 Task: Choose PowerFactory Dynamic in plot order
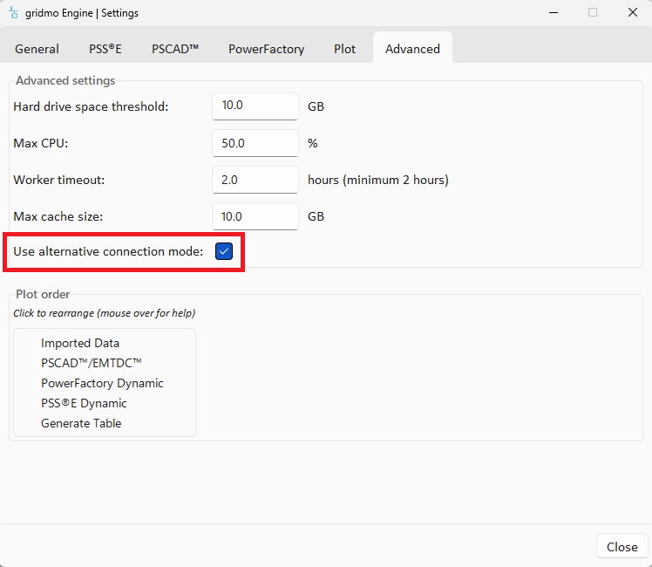click(x=102, y=383)
